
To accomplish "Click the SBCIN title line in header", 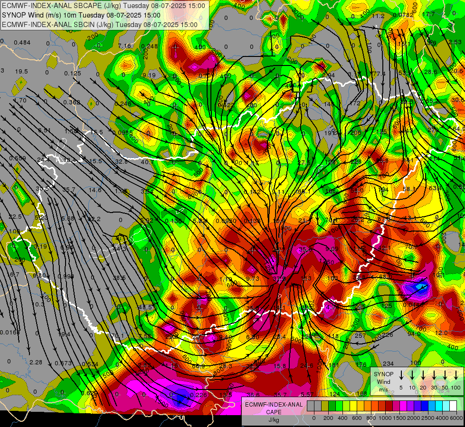I will pos(100,25).
